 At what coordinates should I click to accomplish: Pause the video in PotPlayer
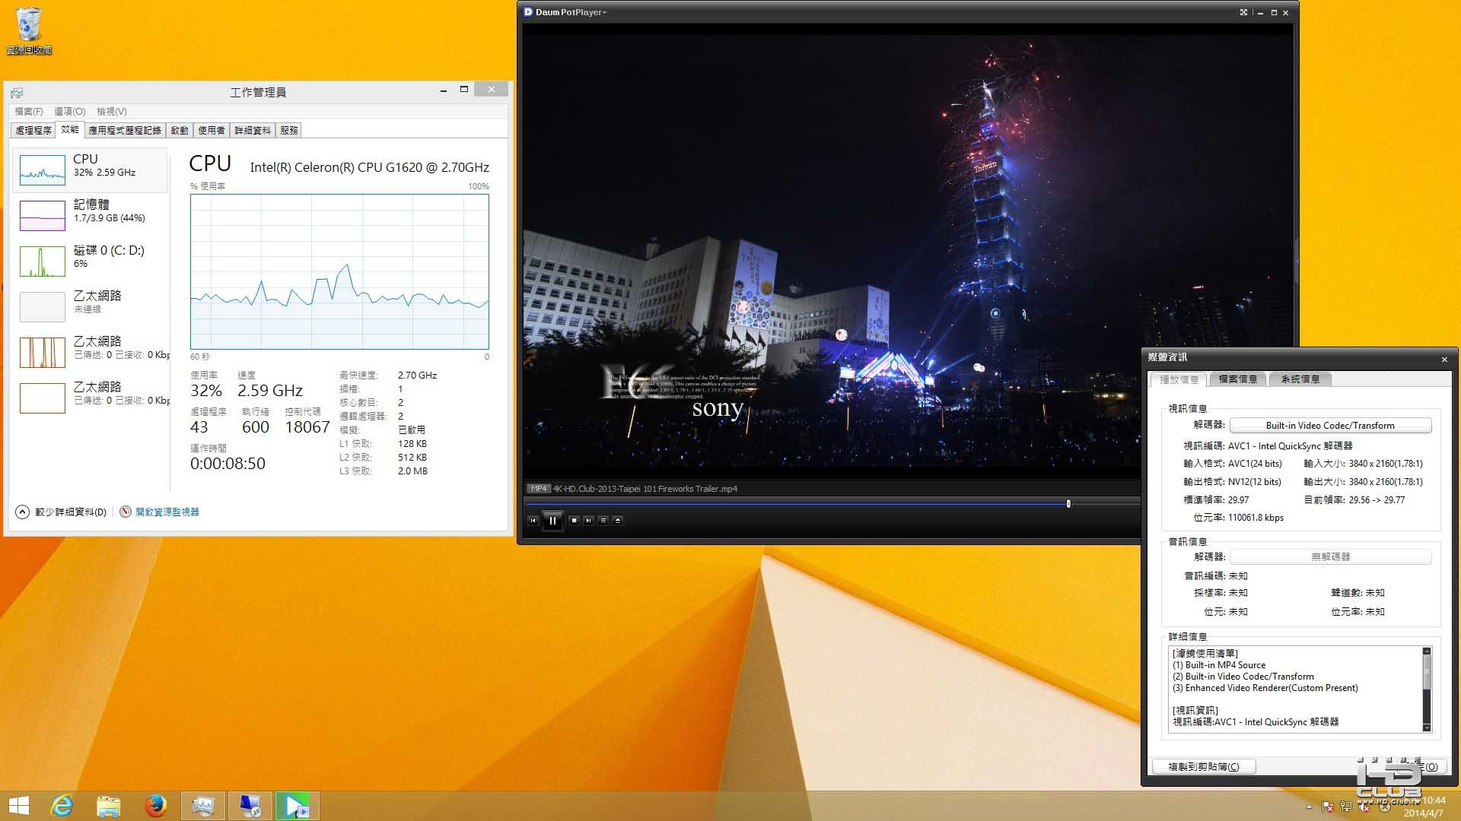point(552,521)
